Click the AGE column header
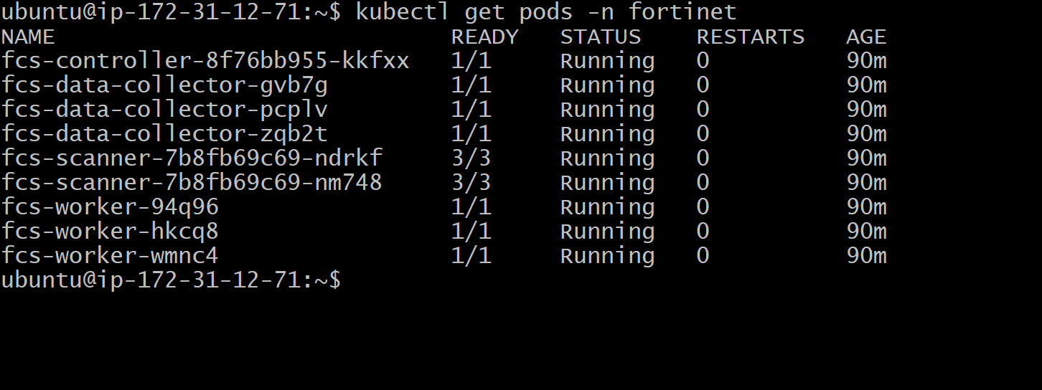The height and width of the screenshot is (390, 1042). 866,37
